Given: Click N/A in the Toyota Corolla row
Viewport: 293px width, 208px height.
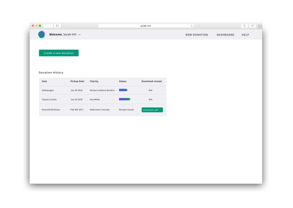Looking at the screenshot, I should (151, 99).
